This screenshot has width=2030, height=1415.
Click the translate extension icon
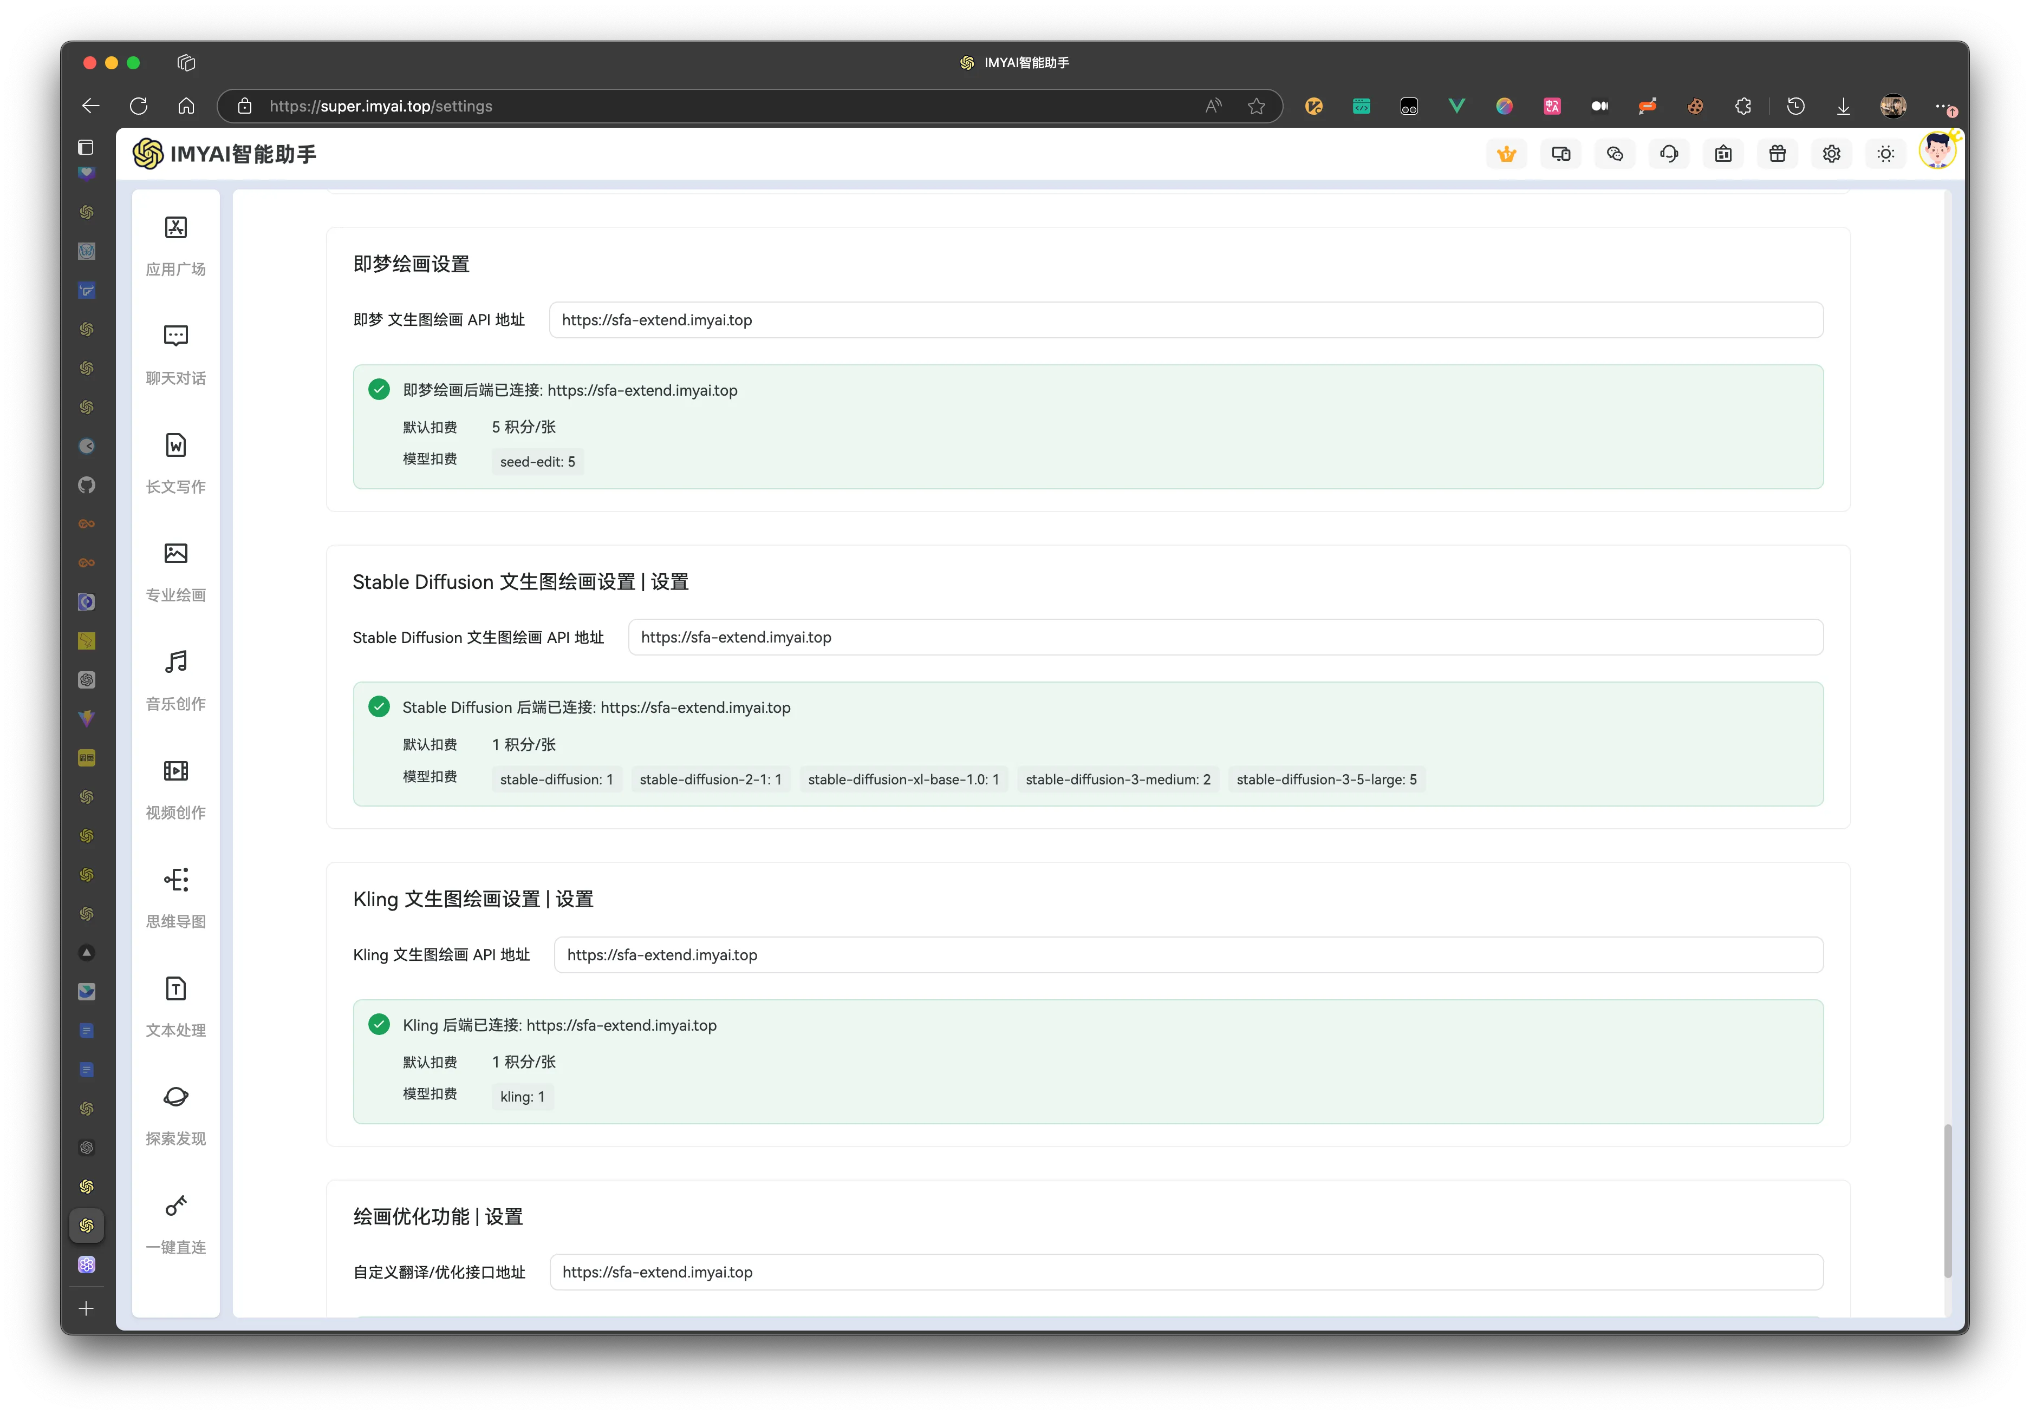point(1552,106)
